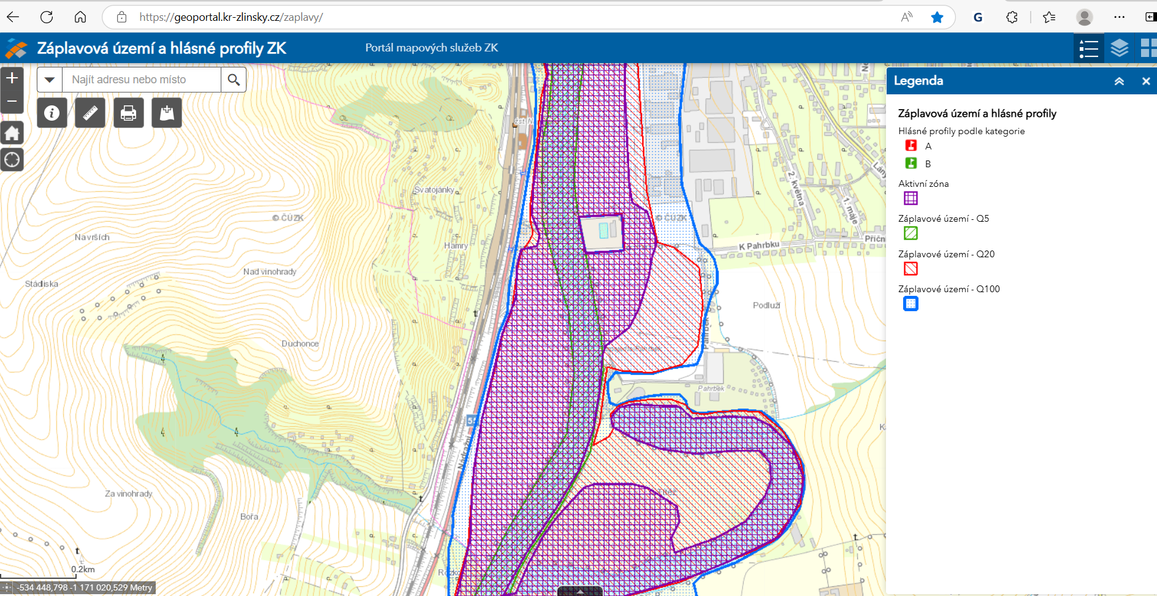
Task: Open Portál mapových služeb ZK link
Action: coord(431,48)
